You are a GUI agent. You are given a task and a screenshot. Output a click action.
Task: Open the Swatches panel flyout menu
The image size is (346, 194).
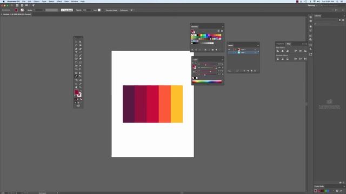coord(222,26)
